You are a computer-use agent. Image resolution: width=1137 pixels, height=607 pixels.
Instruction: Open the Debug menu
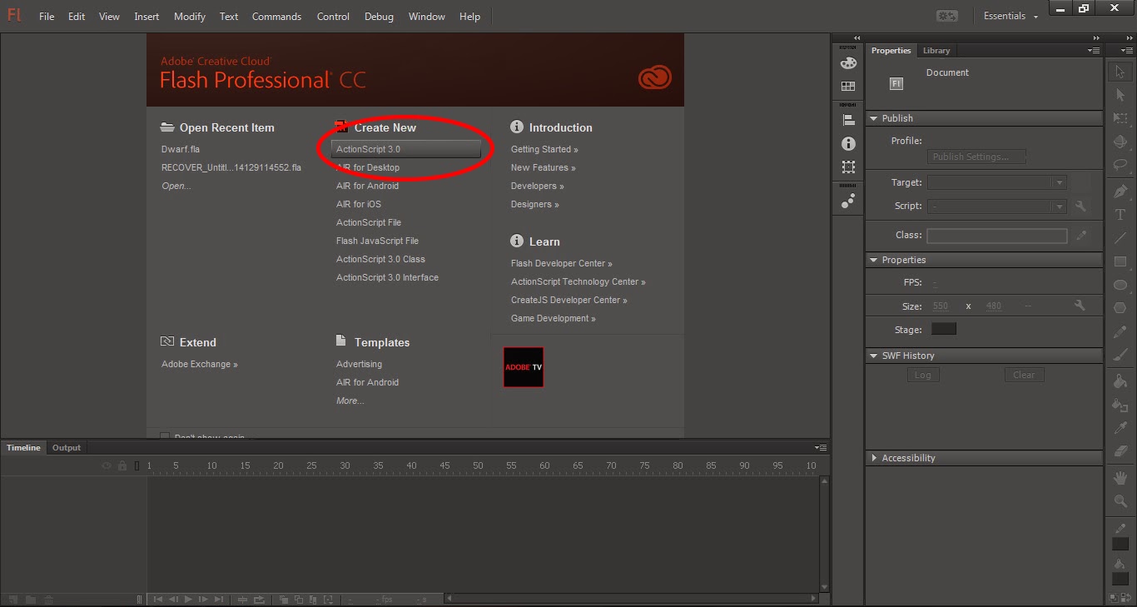pyautogui.click(x=379, y=17)
